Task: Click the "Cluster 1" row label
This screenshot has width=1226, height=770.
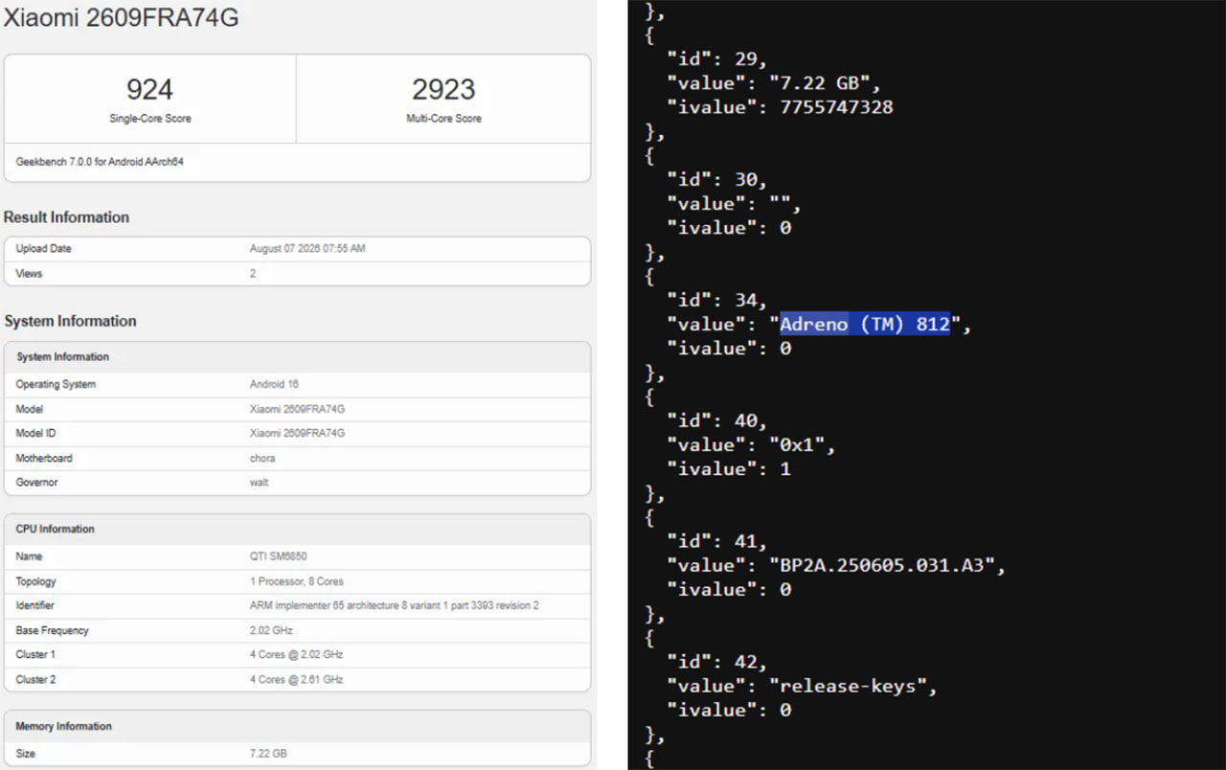Action: point(36,655)
